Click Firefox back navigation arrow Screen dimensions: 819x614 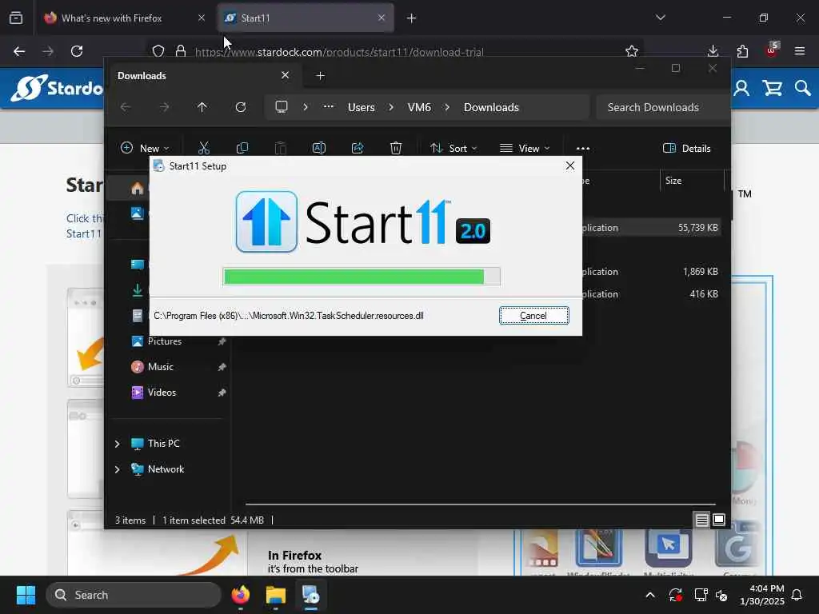pyautogui.click(x=19, y=51)
